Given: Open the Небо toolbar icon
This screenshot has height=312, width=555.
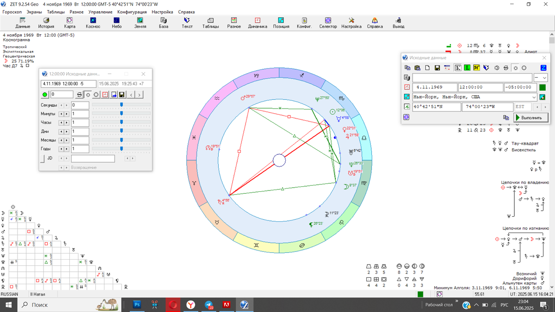Looking at the screenshot, I should coord(117,23).
